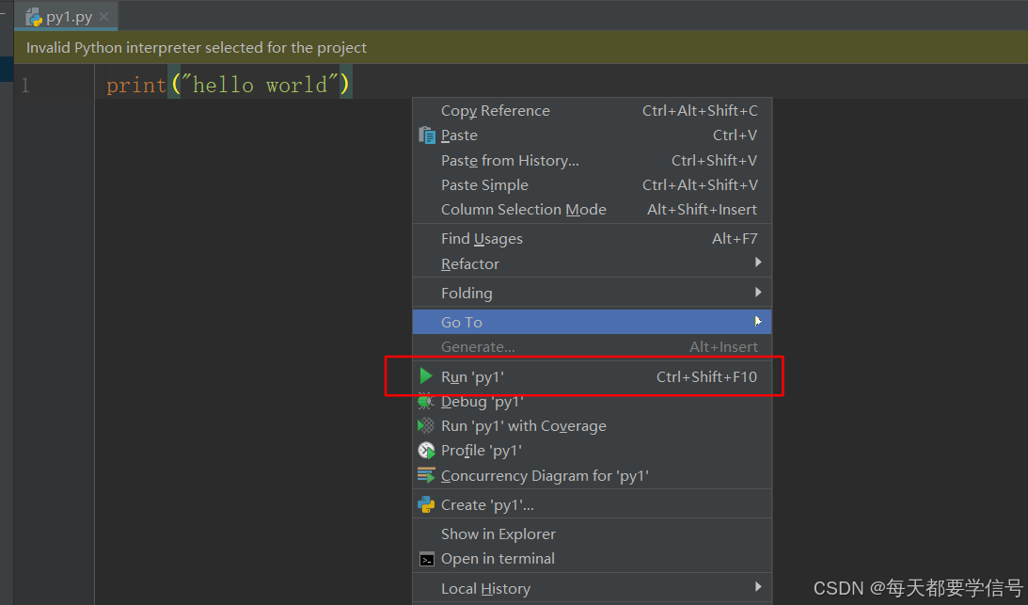Expand the Refactor submenu arrow
This screenshot has height=605, width=1028.
tap(758, 263)
